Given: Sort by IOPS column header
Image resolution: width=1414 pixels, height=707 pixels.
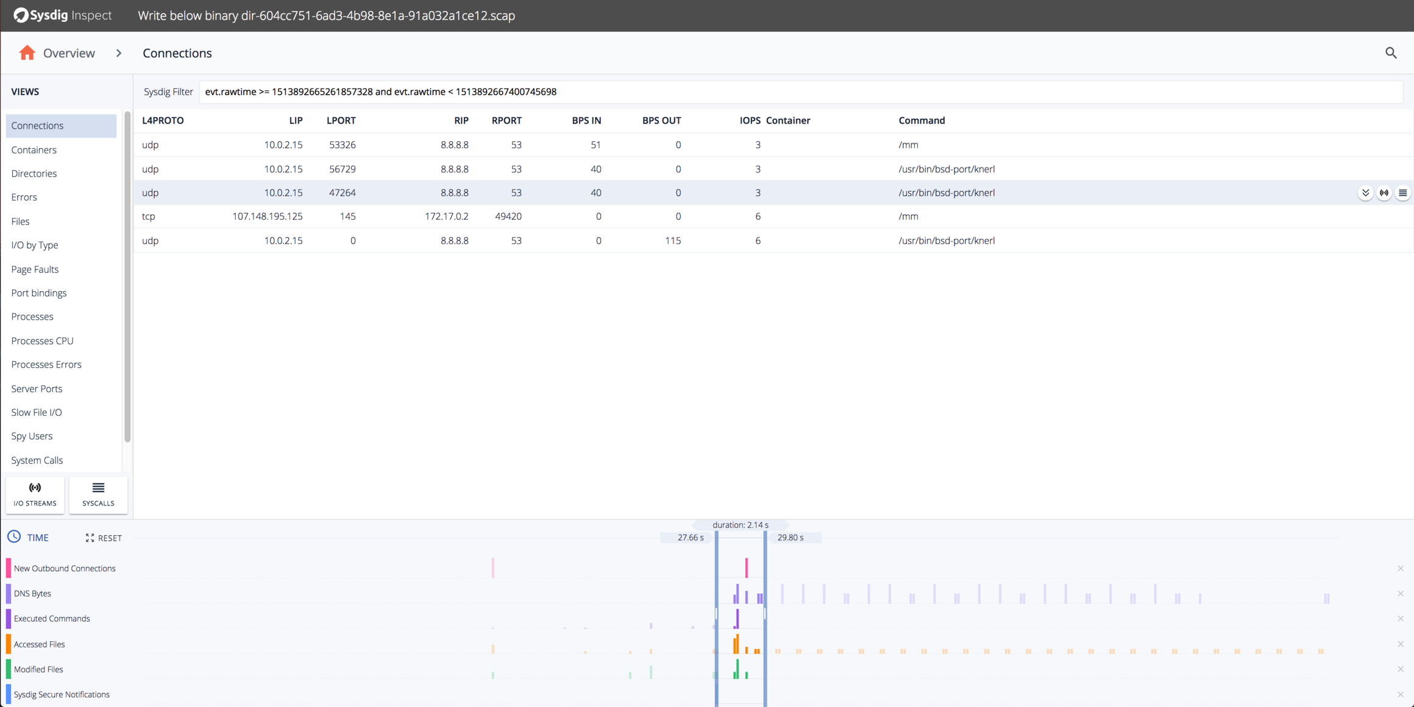Looking at the screenshot, I should 750,121.
